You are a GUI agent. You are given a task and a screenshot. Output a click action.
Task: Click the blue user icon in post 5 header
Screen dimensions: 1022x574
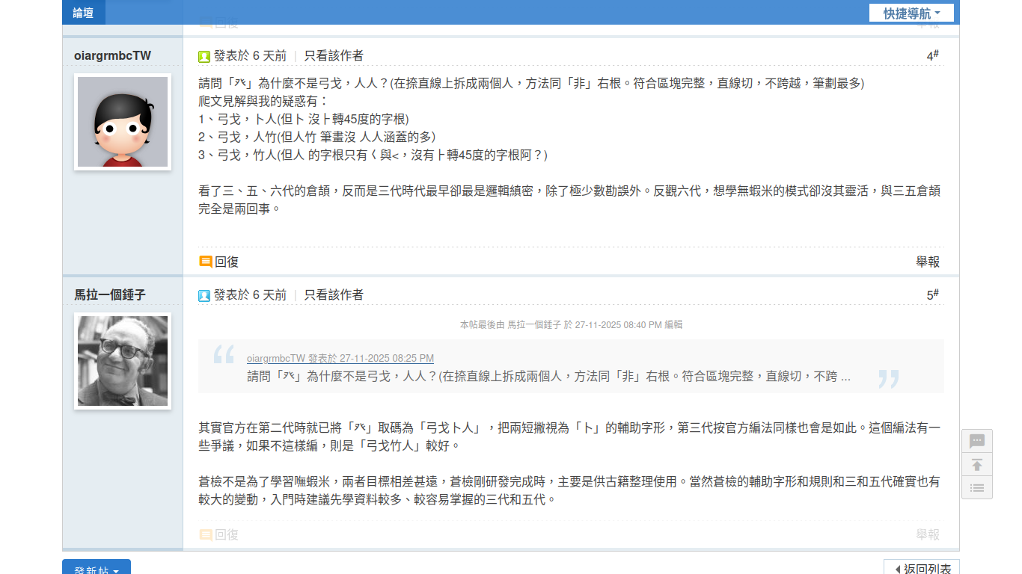203,294
